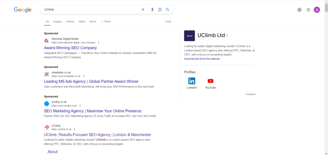This screenshot has width=328, height=155.
Task: Switch to the Images tab
Action: (x=57, y=21)
